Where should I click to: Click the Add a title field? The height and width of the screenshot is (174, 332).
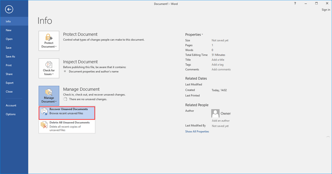click(x=218, y=60)
